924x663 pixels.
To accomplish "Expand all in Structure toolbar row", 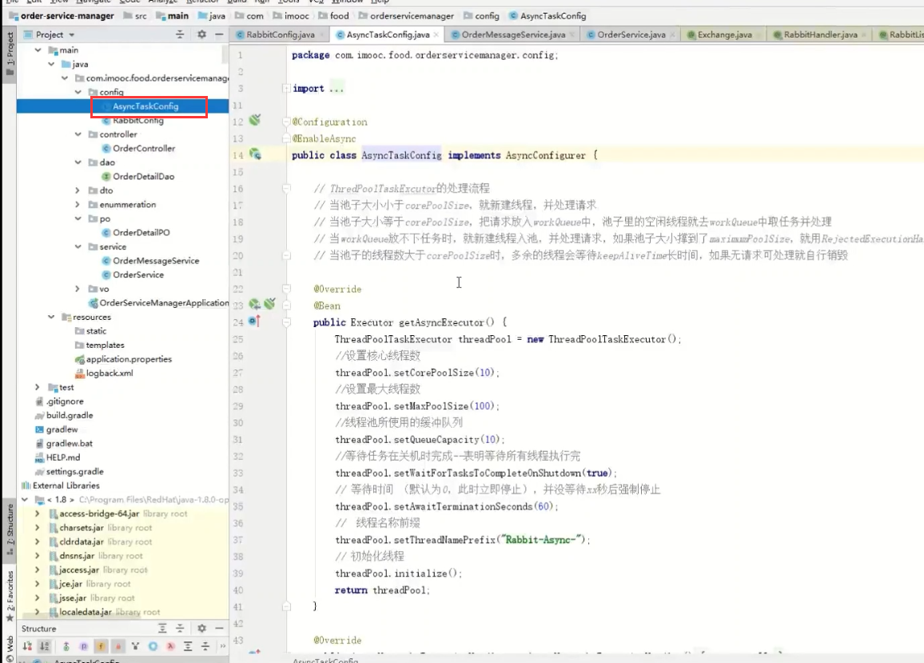I will coord(188,646).
